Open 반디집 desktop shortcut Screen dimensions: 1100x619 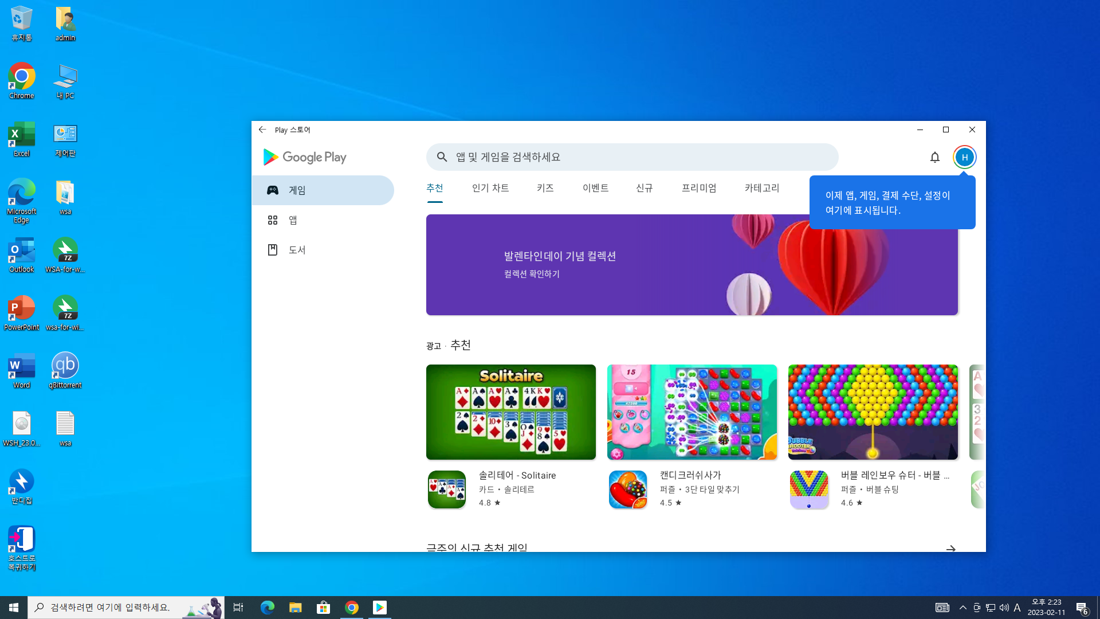(21, 487)
